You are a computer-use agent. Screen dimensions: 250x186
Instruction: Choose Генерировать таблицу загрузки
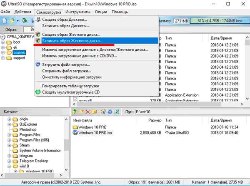(97, 86)
